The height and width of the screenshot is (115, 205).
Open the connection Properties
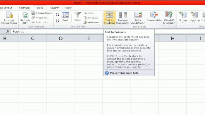click(x=40, y=18)
